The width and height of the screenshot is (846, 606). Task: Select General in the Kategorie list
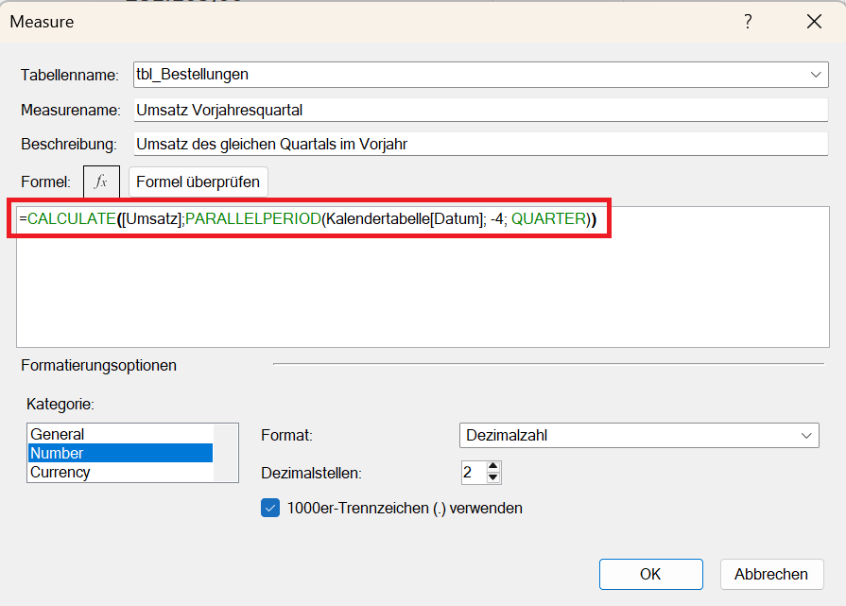58,434
